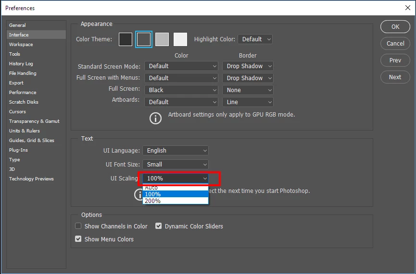
Task: Open the 3D preferences category
Action: (36, 169)
